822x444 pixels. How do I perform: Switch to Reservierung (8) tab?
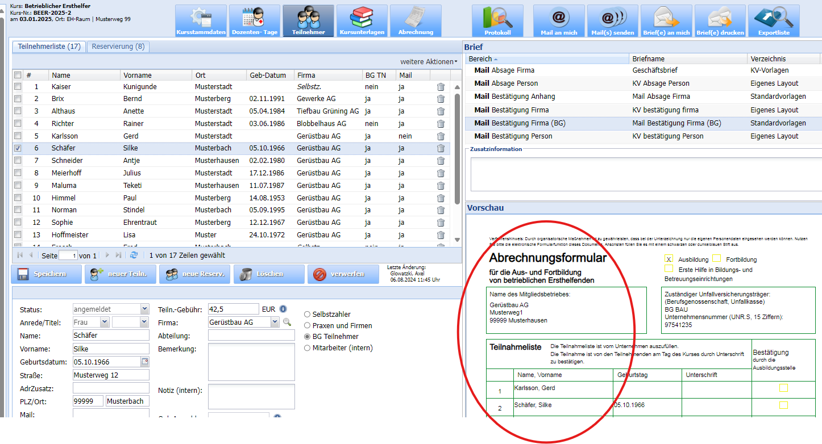pos(118,47)
